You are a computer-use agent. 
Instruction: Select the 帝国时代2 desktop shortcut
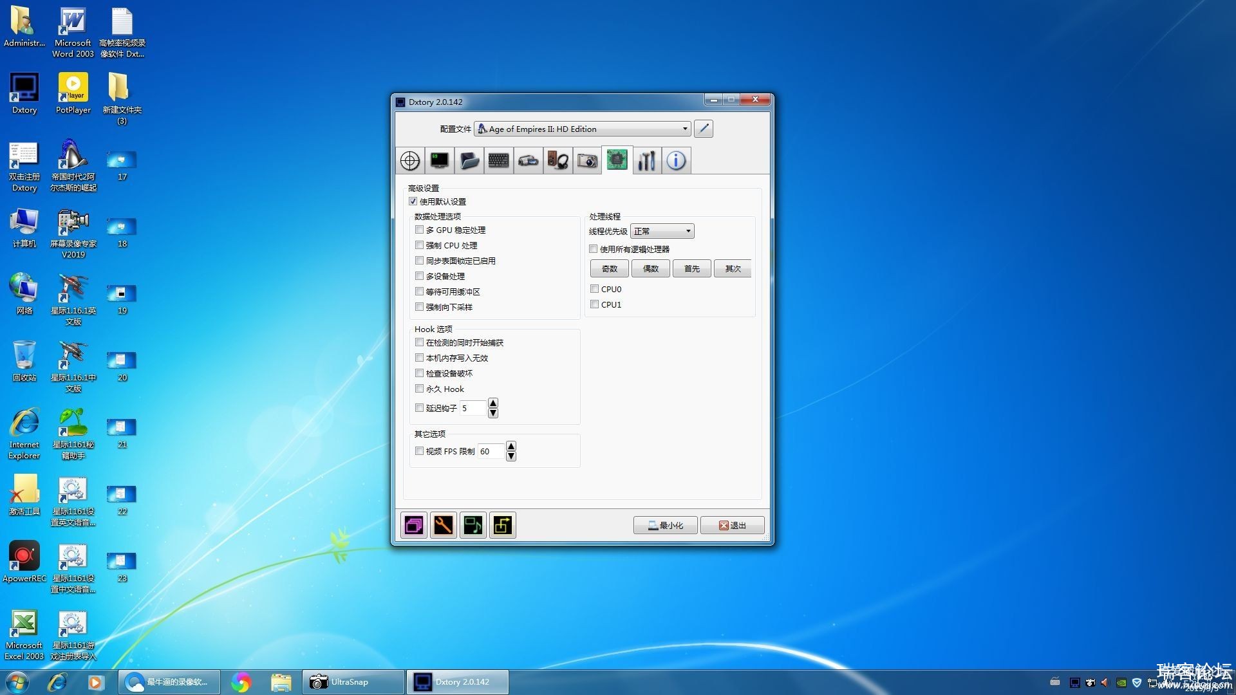pyautogui.click(x=73, y=165)
